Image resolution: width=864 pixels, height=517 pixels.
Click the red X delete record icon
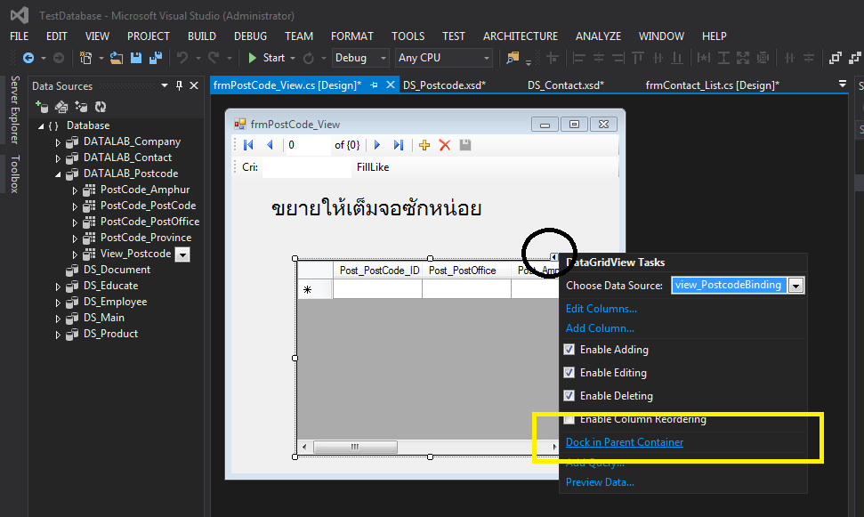[x=445, y=145]
